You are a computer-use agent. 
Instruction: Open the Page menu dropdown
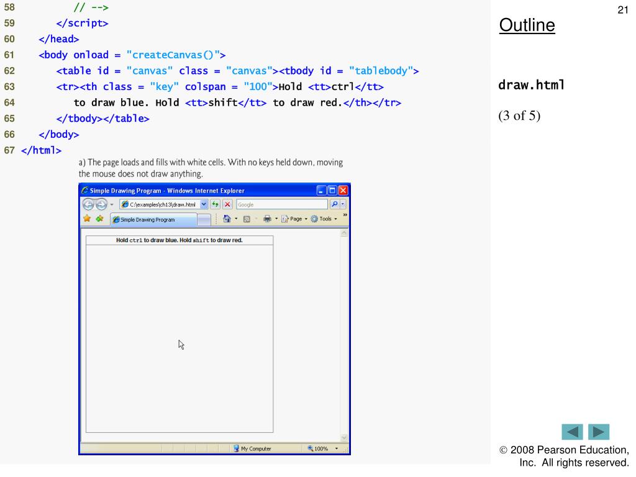click(x=290, y=219)
